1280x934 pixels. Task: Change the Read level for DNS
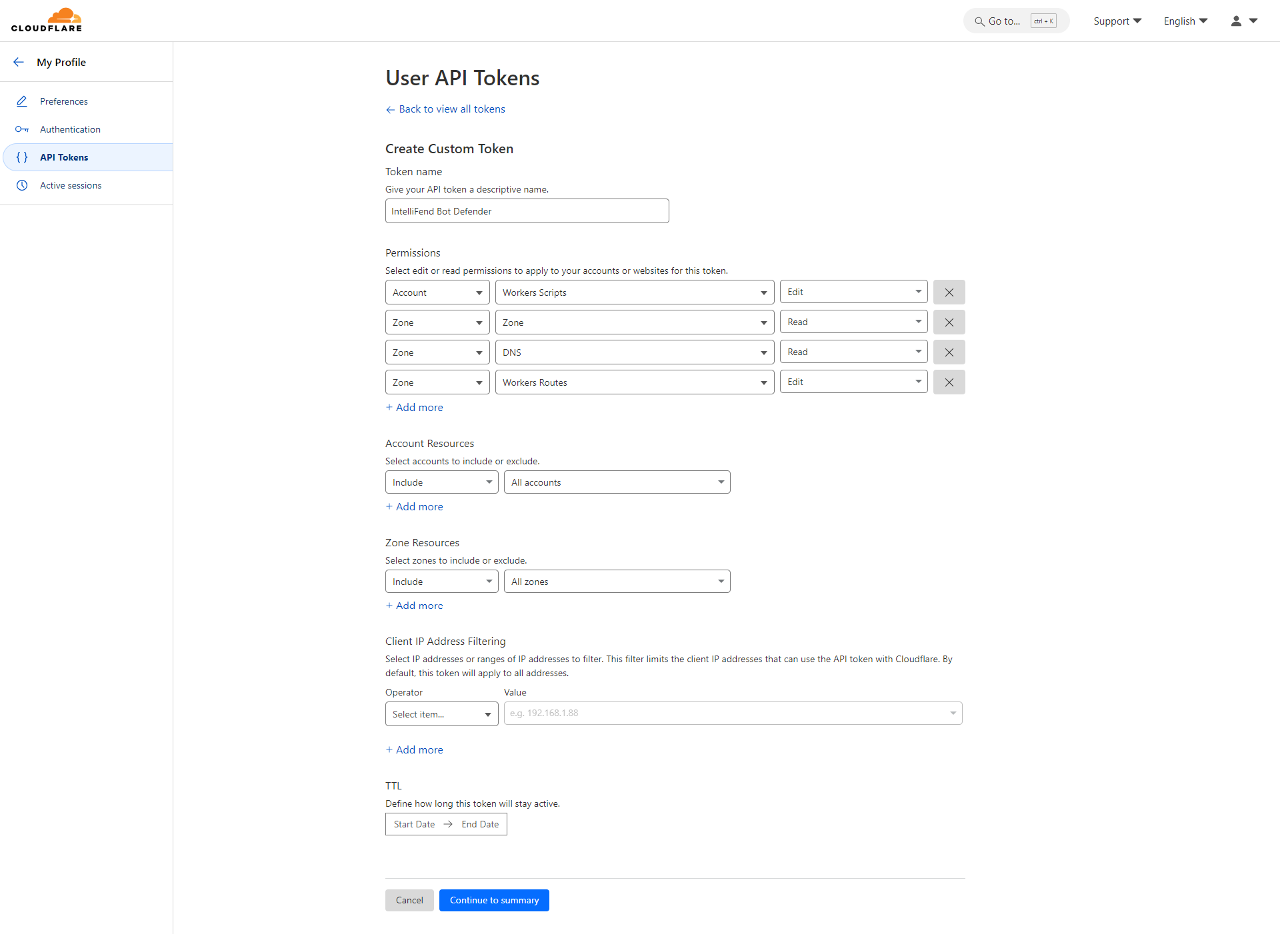853,352
